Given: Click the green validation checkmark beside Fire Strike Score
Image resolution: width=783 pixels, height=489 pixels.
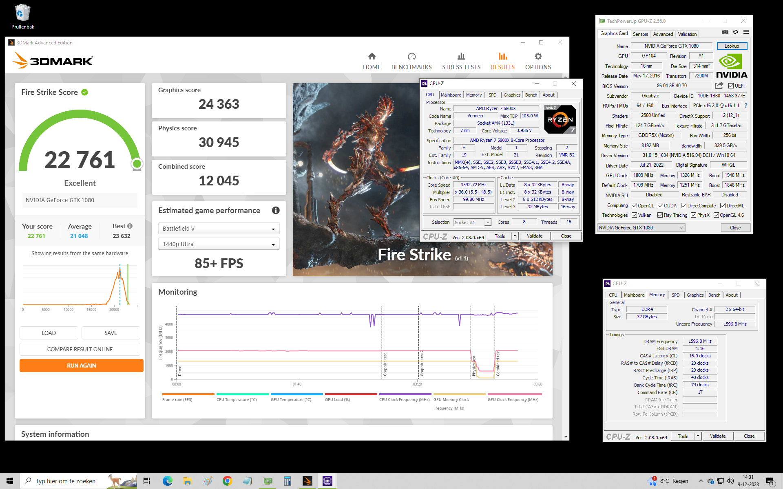Looking at the screenshot, I should click(84, 92).
